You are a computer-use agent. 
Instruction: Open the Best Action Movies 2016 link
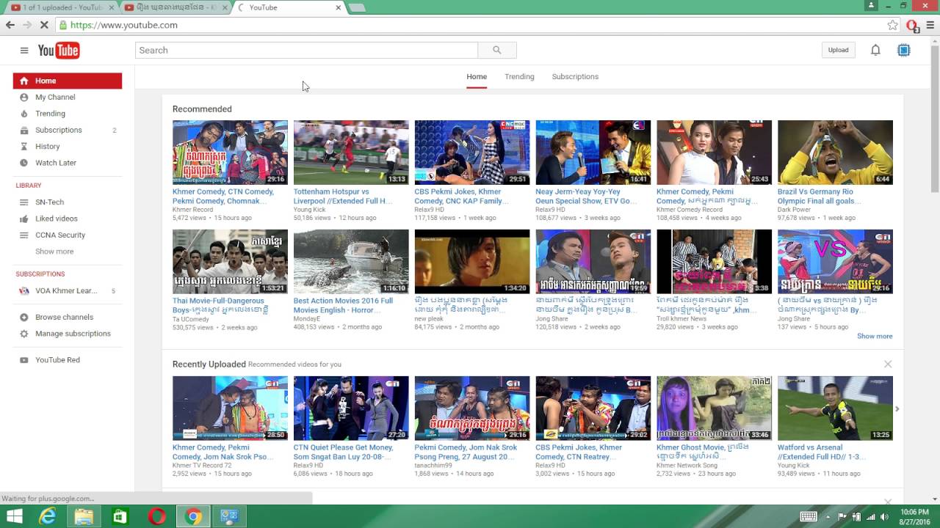point(343,305)
